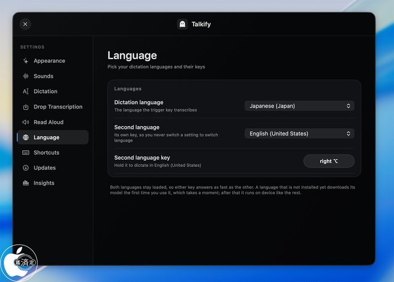This screenshot has width=394, height=282.
Task: Open the Second language dropdown
Action: click(x=299, y=134)
